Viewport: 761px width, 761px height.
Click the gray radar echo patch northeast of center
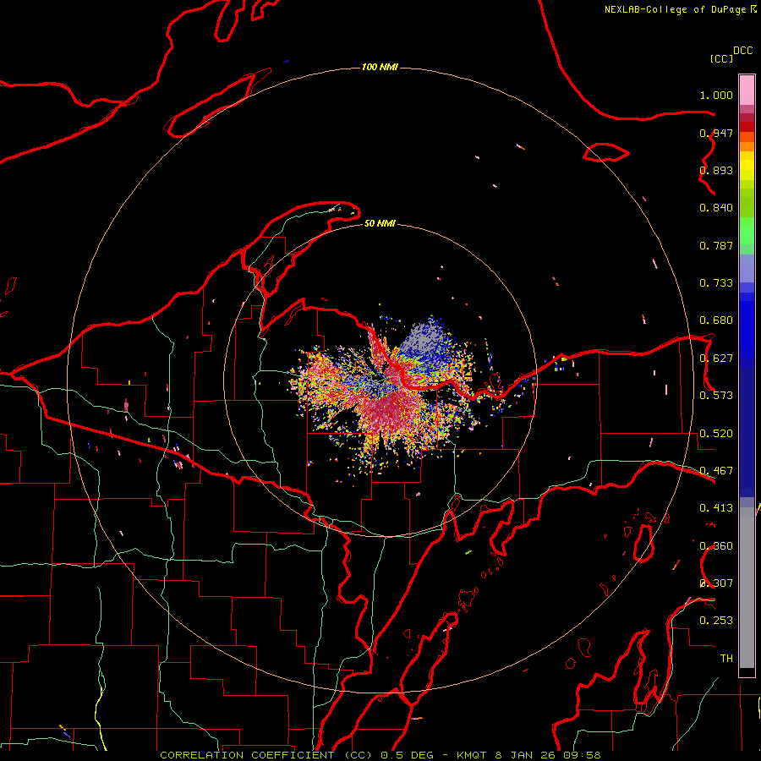[424, 337]
